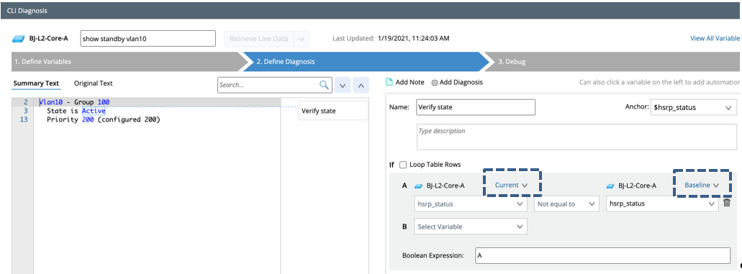Screen dimensions: 742x274
Task: Click the left BJ-L2-Core-A device label in condition A
Action: click(445, 186)
